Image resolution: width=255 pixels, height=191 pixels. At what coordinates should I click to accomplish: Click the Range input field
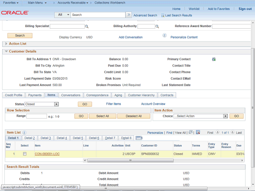pyautogui.click(x=37, y=116)
